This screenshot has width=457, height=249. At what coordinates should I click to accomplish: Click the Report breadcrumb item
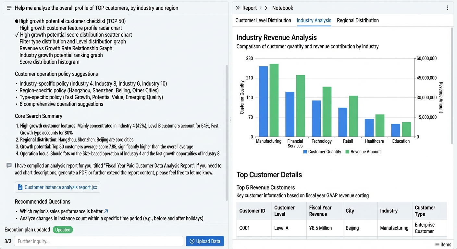(x=249, y=8)
